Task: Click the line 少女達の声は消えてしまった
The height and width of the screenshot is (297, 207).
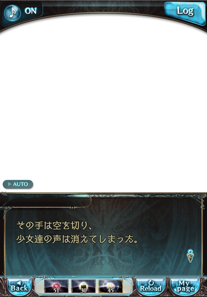Action: point(77,239)
